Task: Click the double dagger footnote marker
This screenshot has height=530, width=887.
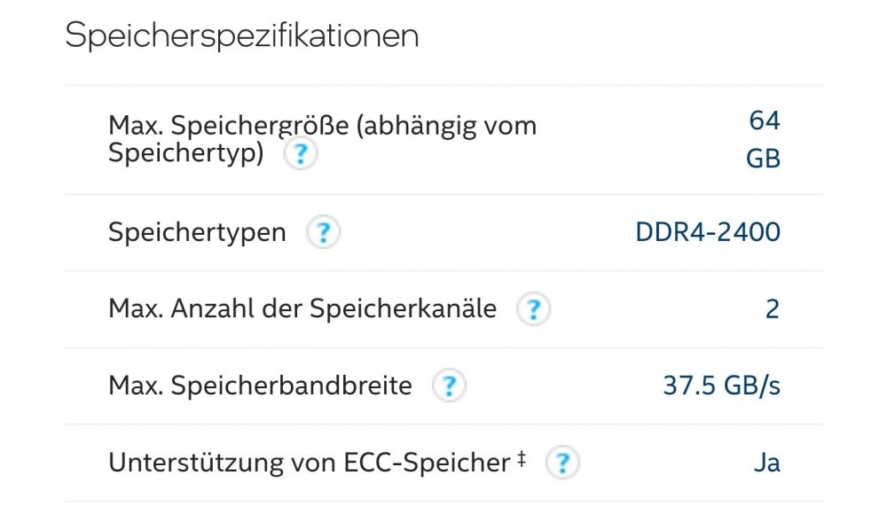Action: pyautogui.click(x=521, y=459)
